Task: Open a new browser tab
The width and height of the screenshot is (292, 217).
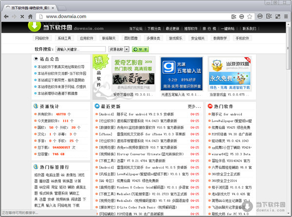Action: (x=62, y=8)
